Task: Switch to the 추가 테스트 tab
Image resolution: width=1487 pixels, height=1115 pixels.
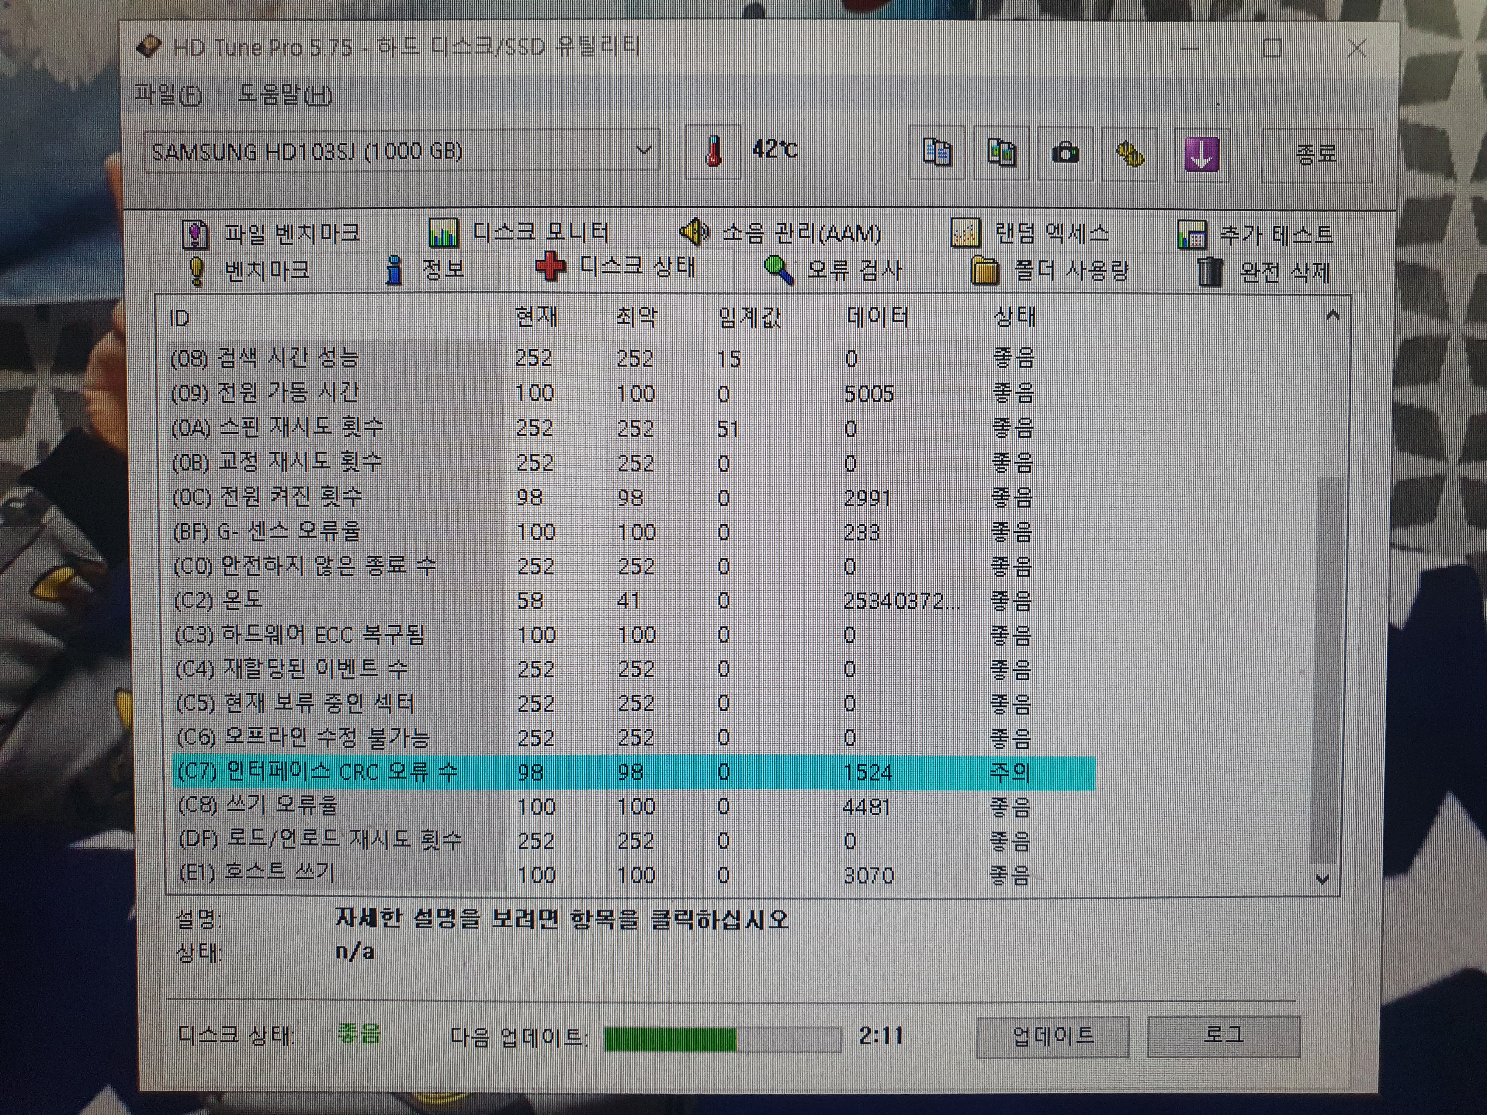Action: 1255,235
